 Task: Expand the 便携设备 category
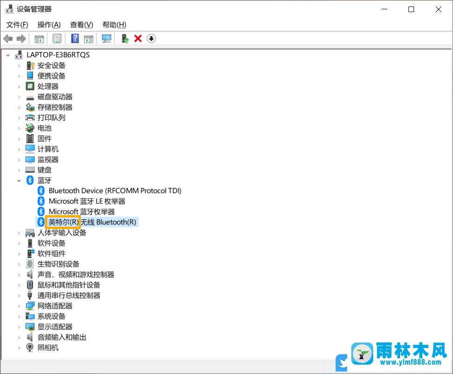[19, 76]
